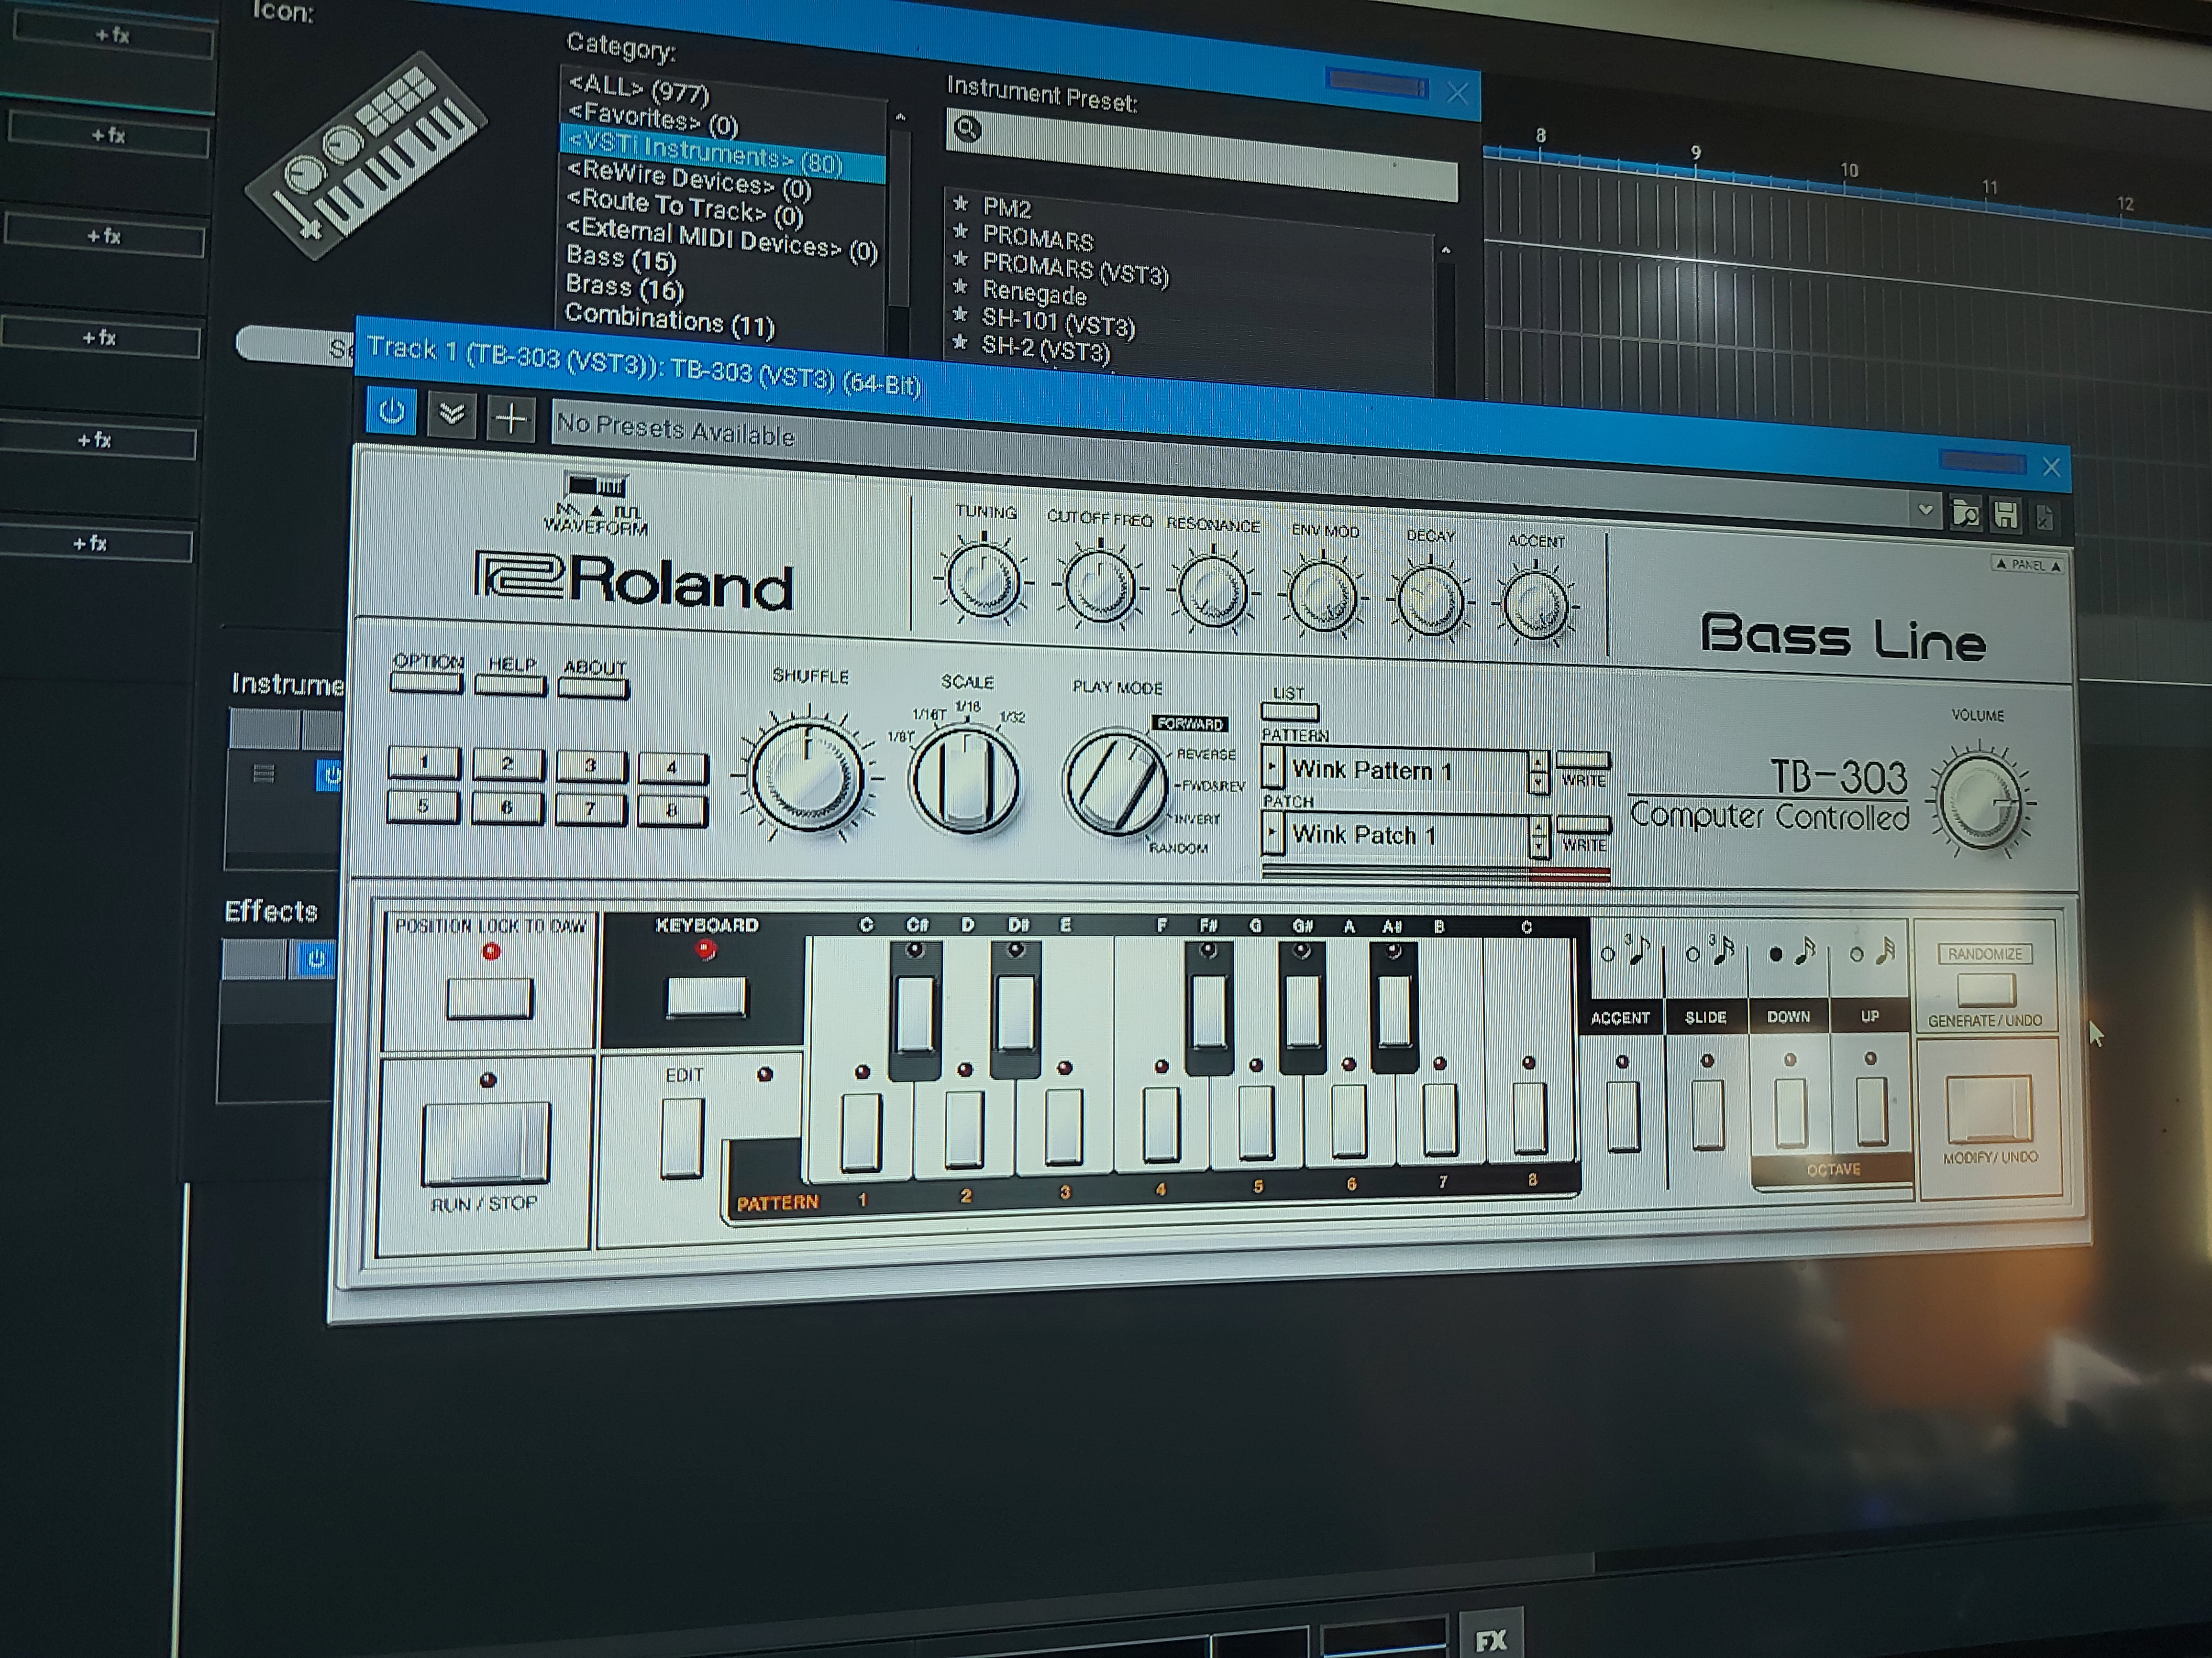Click the double-chevron icon in plugin header
The height and width of the screenshot is (1658, 2212).
tap(451, 415)
